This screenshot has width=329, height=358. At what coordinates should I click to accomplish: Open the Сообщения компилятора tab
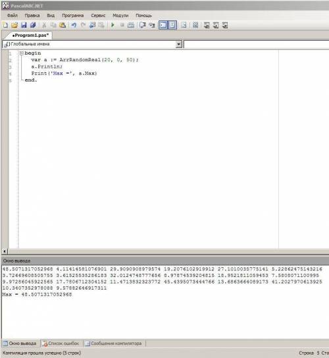(113, 344)
